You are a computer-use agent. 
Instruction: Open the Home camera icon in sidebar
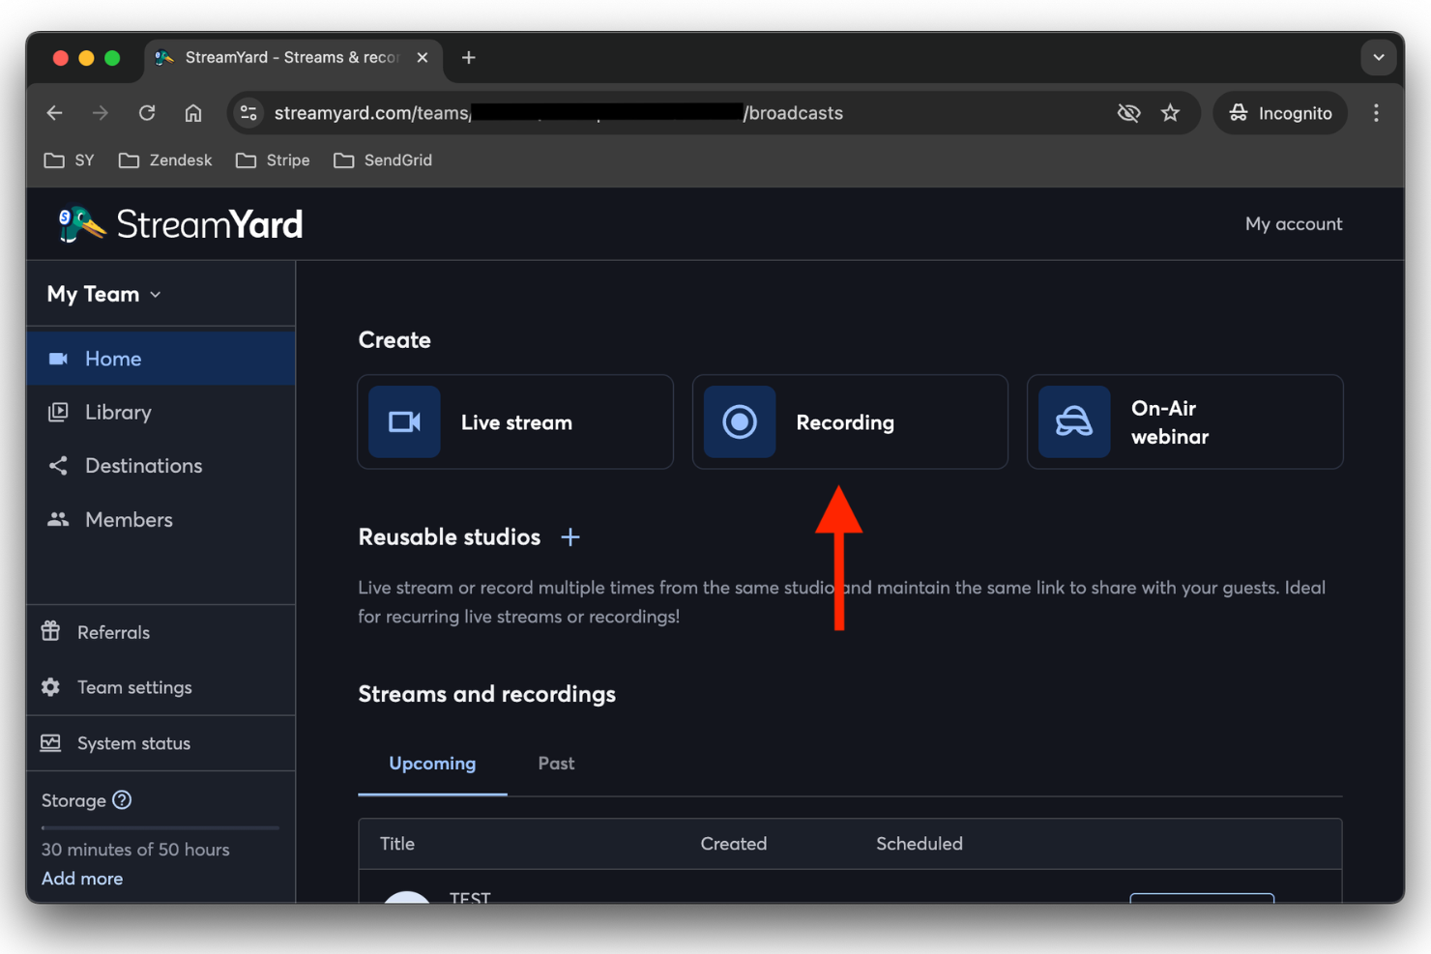(58, 359)
